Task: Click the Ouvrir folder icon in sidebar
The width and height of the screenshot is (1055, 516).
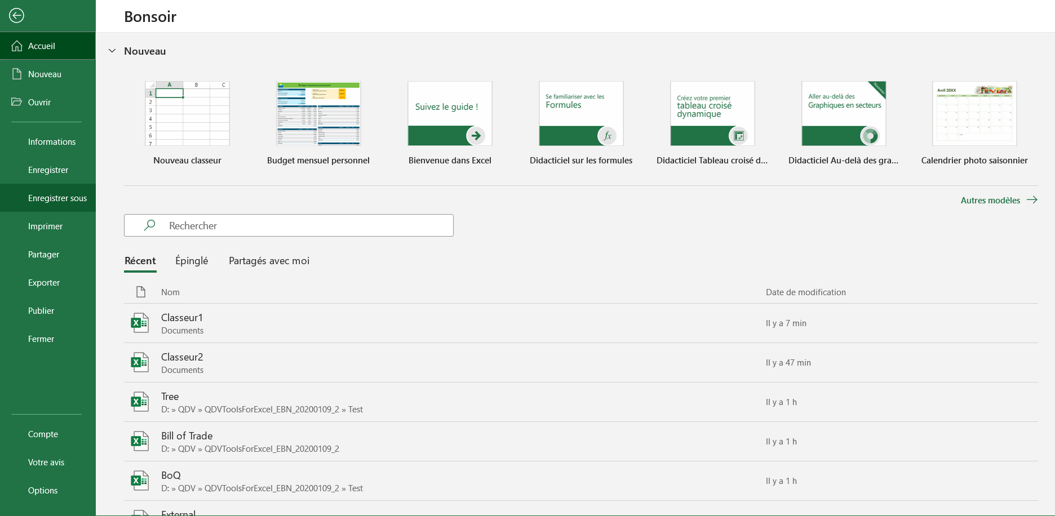Action: point(17,102)
